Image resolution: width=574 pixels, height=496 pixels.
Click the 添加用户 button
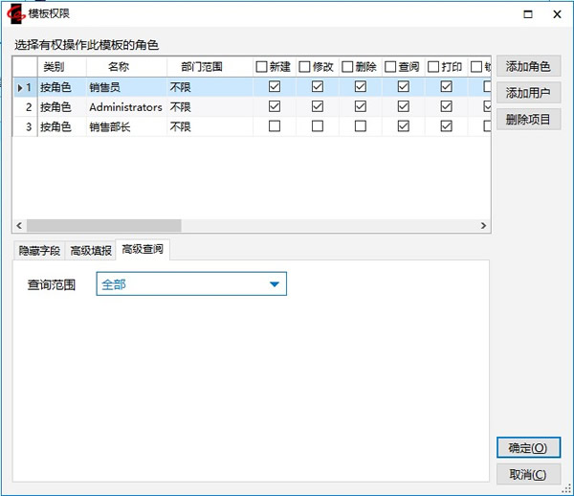tap(528, 93)
